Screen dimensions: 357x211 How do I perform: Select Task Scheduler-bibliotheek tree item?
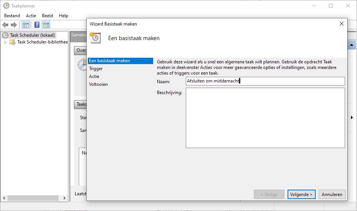(42, 42)
